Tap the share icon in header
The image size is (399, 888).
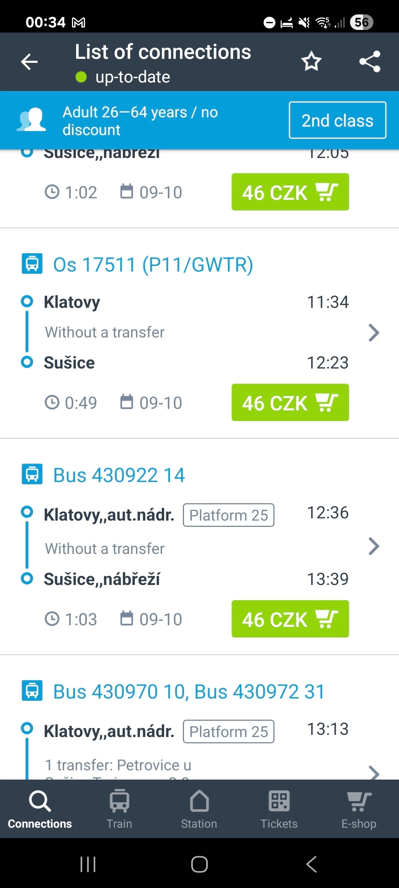(x=370, y=61)
